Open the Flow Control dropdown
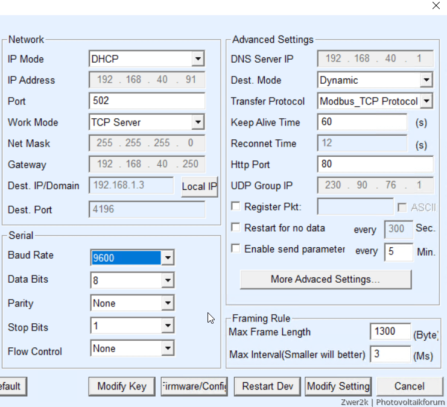This screenshot has height=407, width=447. 168,349
